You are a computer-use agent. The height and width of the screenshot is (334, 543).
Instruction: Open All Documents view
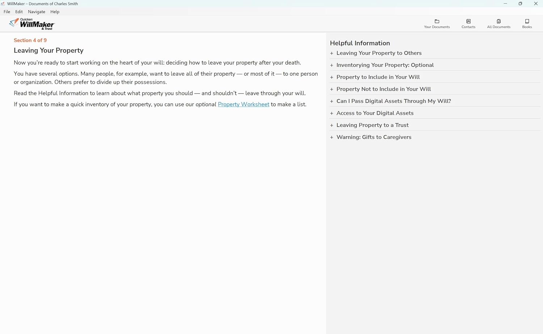point(498,23)
